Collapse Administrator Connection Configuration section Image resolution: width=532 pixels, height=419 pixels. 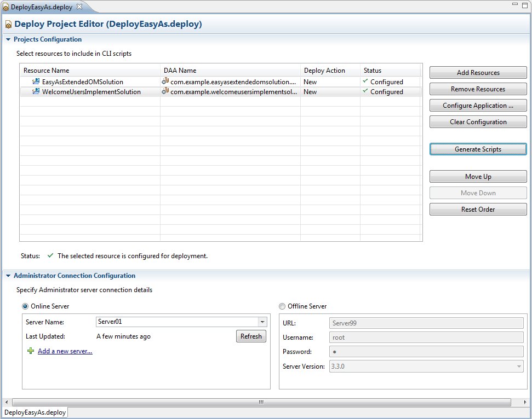click(x=8, y=276)
